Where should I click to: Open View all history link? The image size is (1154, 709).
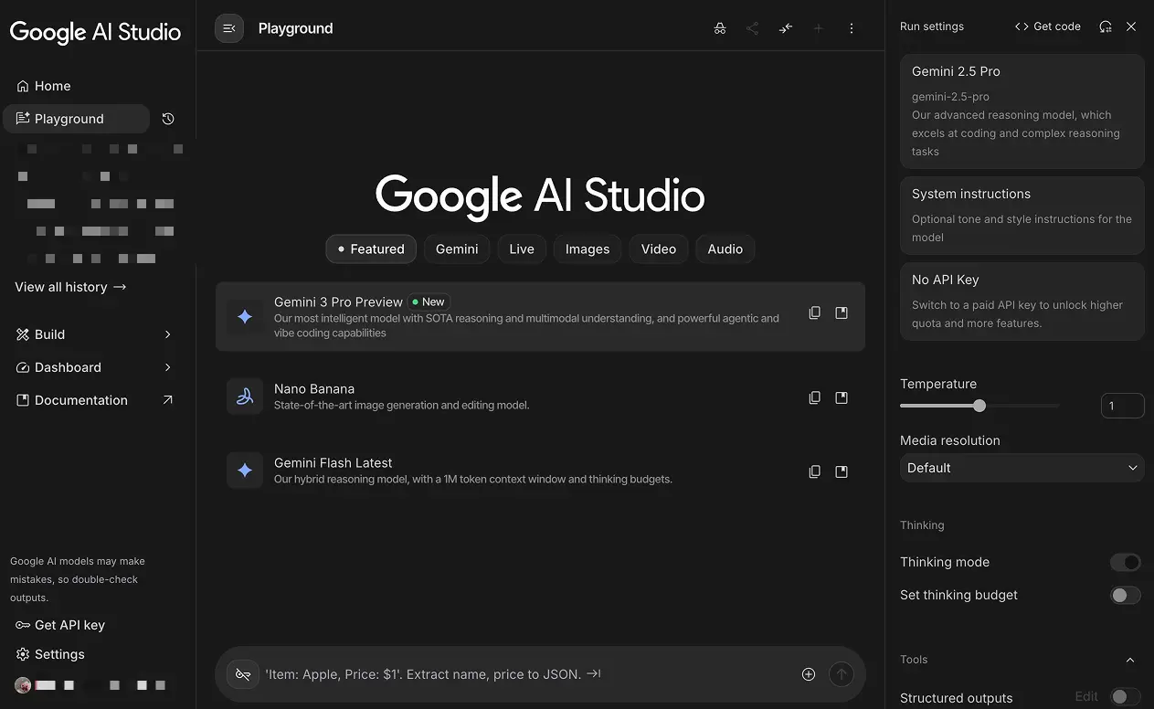[x=69, y=287]
